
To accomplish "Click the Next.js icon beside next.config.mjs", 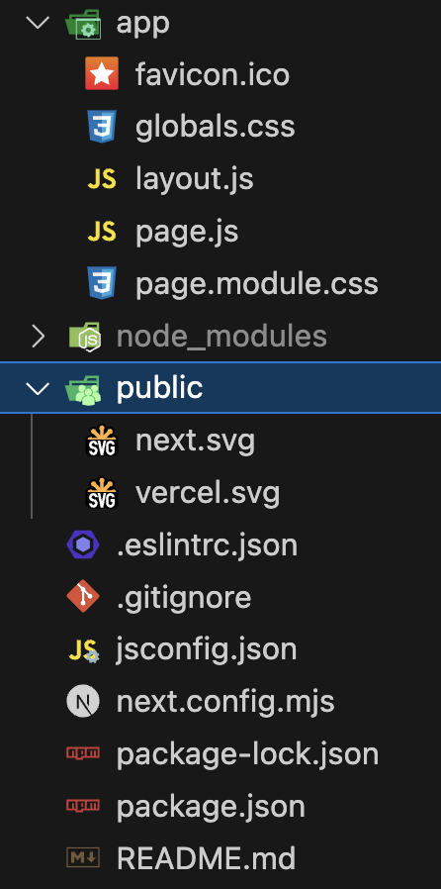I will 83,701.
